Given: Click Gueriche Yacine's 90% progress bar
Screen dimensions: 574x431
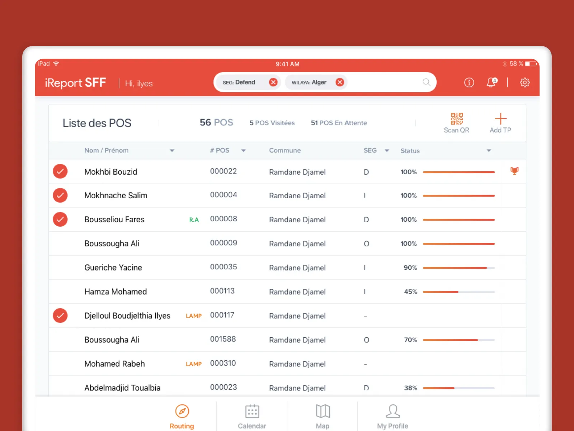Looking at the screenshot, I should click(458, 268).
